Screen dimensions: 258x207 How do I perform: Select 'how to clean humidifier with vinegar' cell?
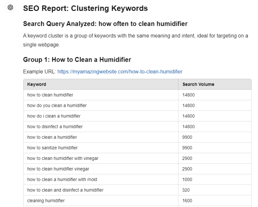click(x=101, y=158)
